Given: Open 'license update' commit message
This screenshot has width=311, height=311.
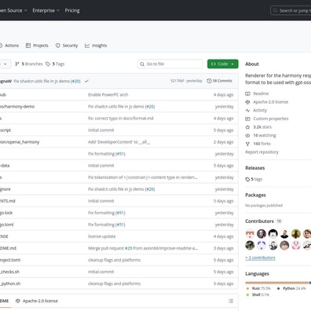Looking at the screenshot, I should (102, 236).
